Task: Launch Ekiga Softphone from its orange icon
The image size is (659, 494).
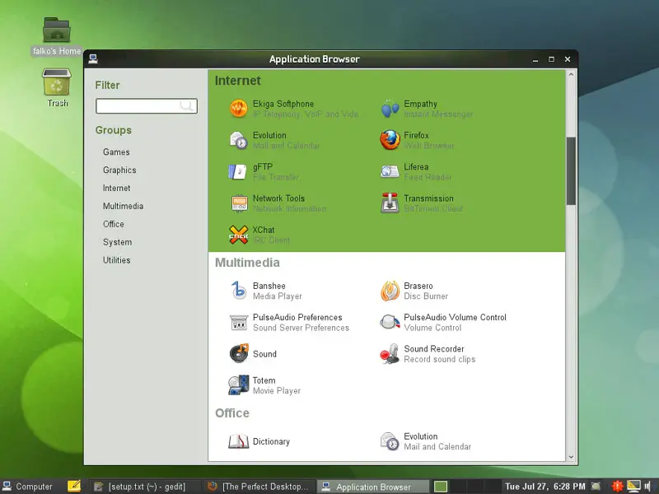Action: [x=238, y=109]
